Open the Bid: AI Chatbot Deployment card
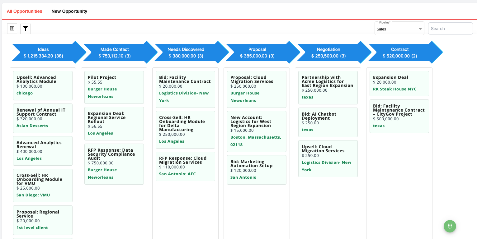This screenshot has width=477, height=239. (319, 116)
